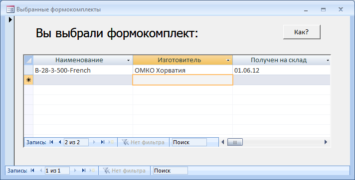Click the record number box showing 1 из 1

pos(57,171)
